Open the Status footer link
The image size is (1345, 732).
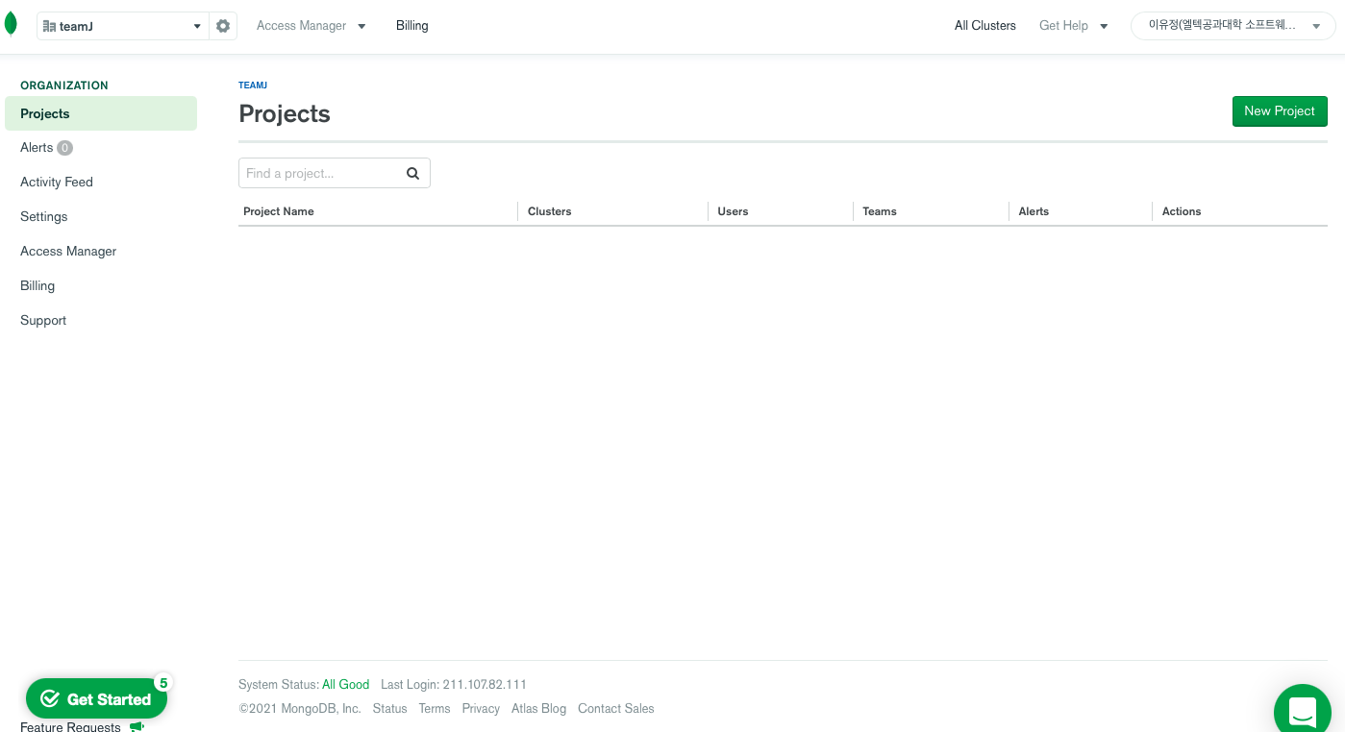pyautogui.click(x=389, y=708)
